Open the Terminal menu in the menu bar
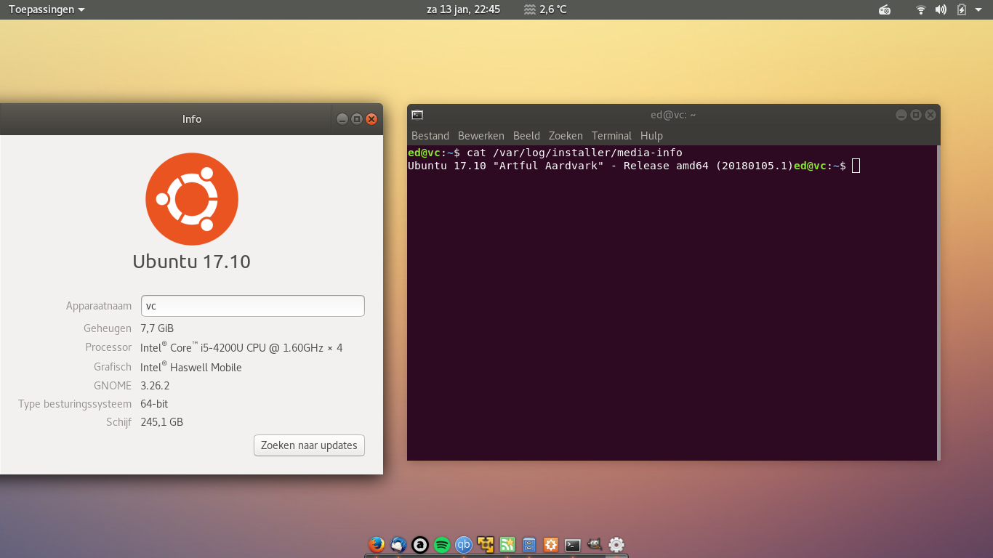The width and height of the screenshot is (993, 558). (611, 136)
